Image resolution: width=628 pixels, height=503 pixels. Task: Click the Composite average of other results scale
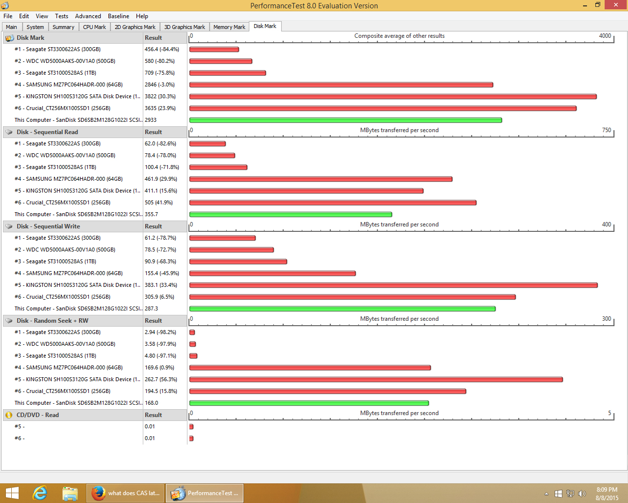click(401, 38)
